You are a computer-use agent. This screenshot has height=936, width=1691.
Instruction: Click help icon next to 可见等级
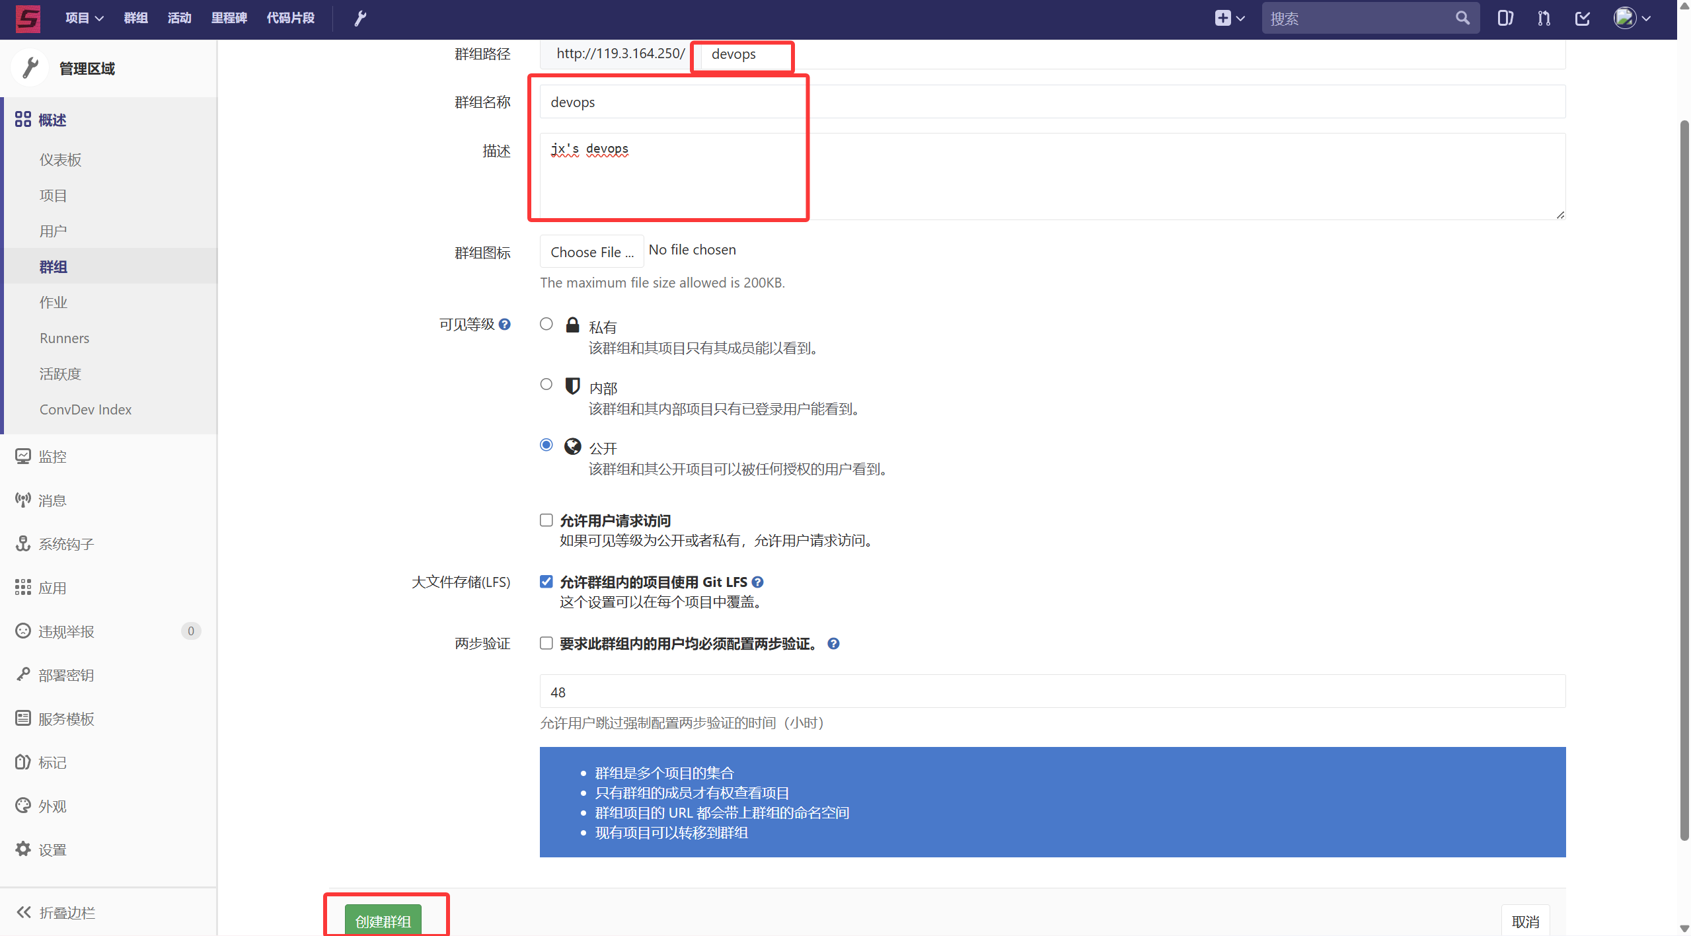pyautogui.click(x=505, y=325)
